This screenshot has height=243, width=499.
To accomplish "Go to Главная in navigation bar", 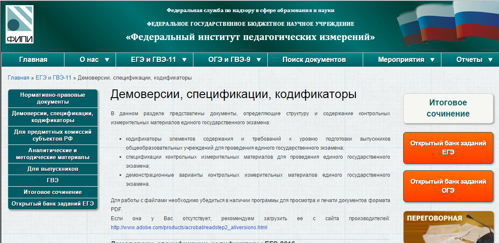I will [x=33, y=60].
